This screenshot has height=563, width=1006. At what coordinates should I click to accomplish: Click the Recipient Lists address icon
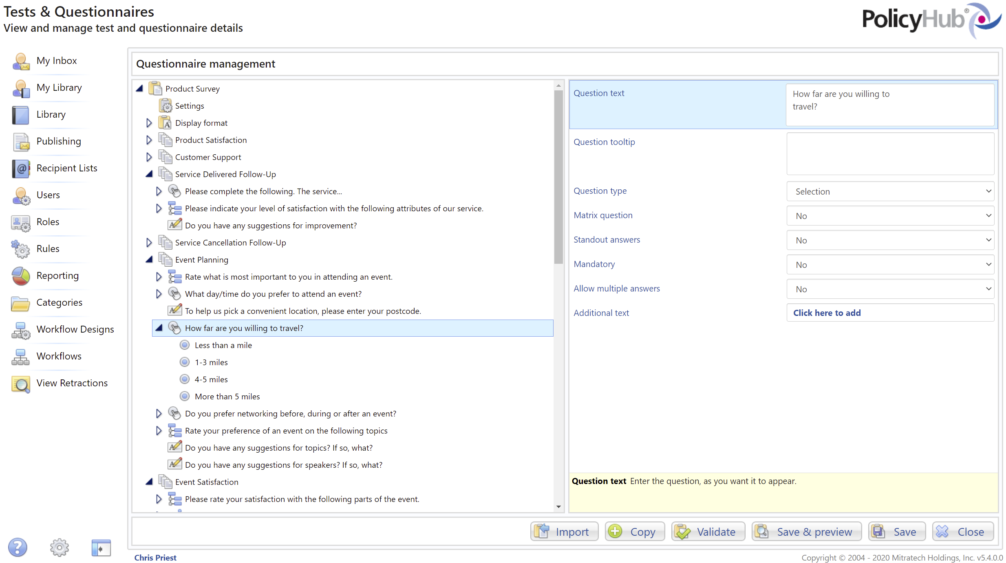click(21, 169)
